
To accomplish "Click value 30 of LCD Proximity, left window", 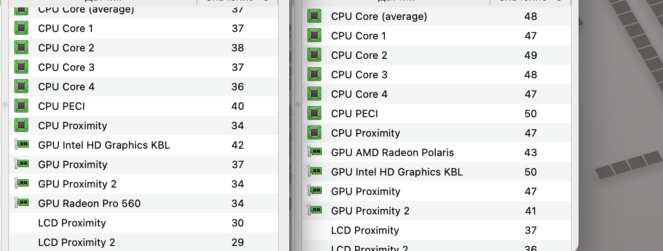I will click(x=238, y=223).
